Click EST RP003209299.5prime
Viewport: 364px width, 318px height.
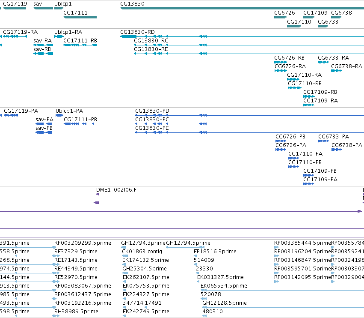pyautogui.click(x=83, y=243)
